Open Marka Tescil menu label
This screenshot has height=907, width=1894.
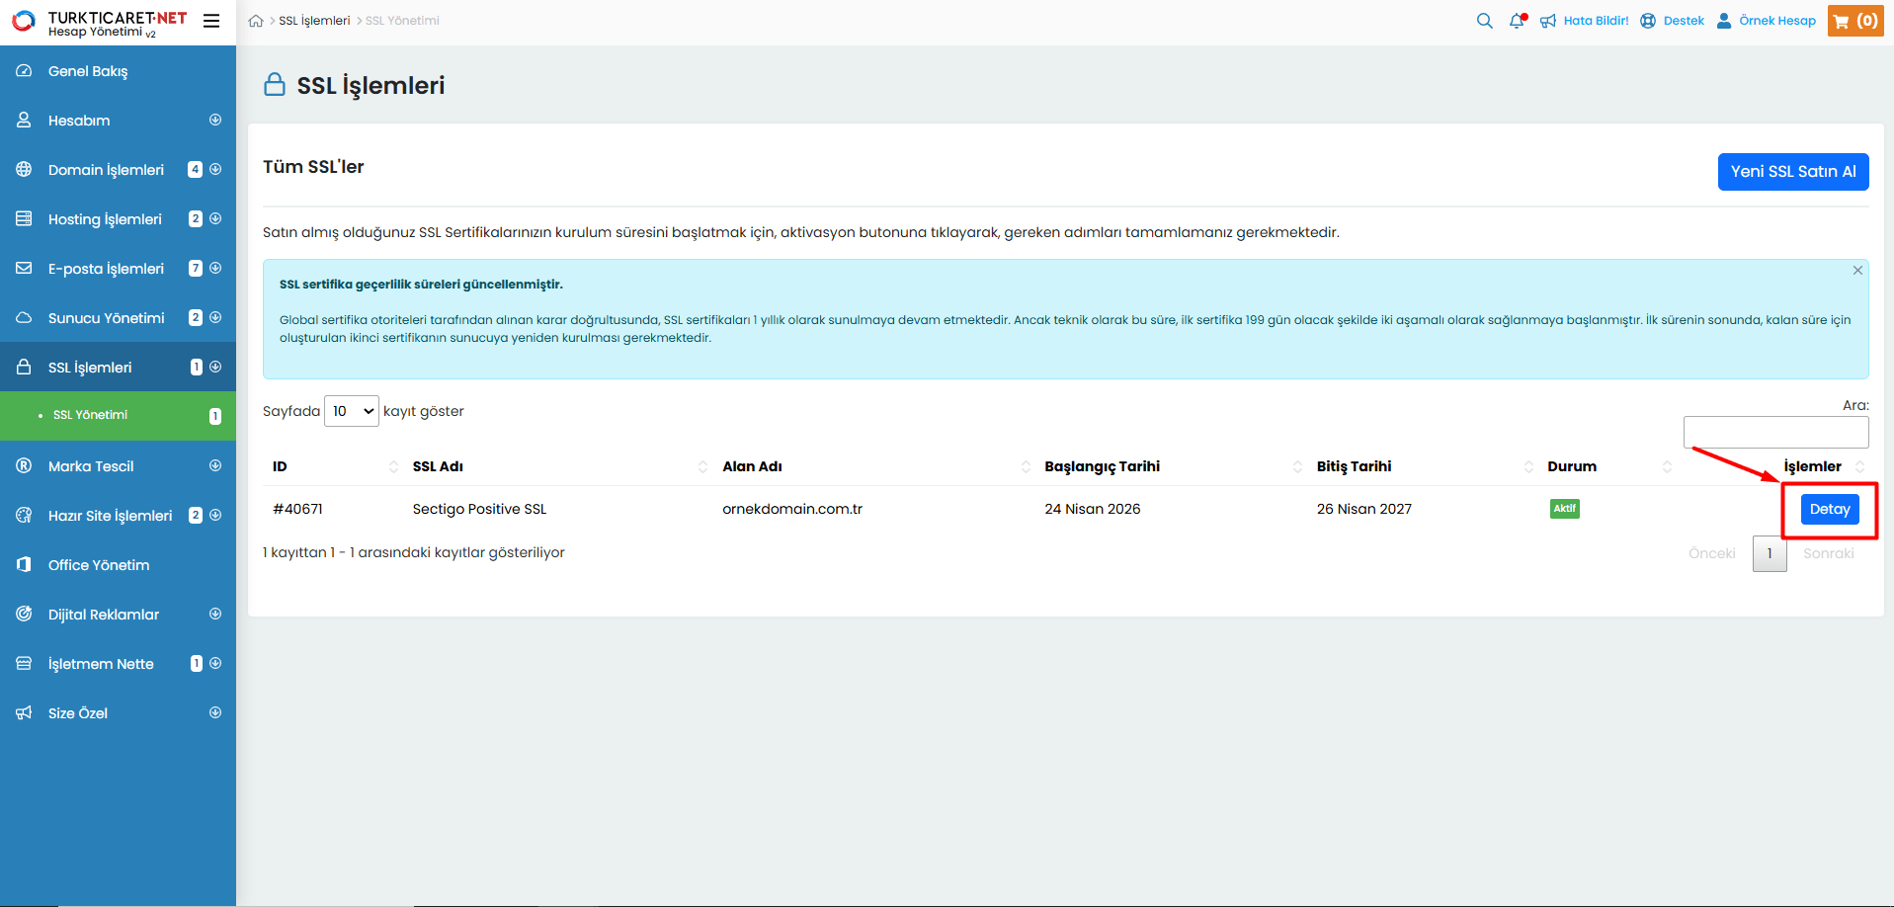click(91, 466)
